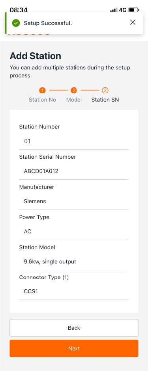Screen dimensions: 148x371
Task: Select step 3 circle icon
Action: click(105, 90)
